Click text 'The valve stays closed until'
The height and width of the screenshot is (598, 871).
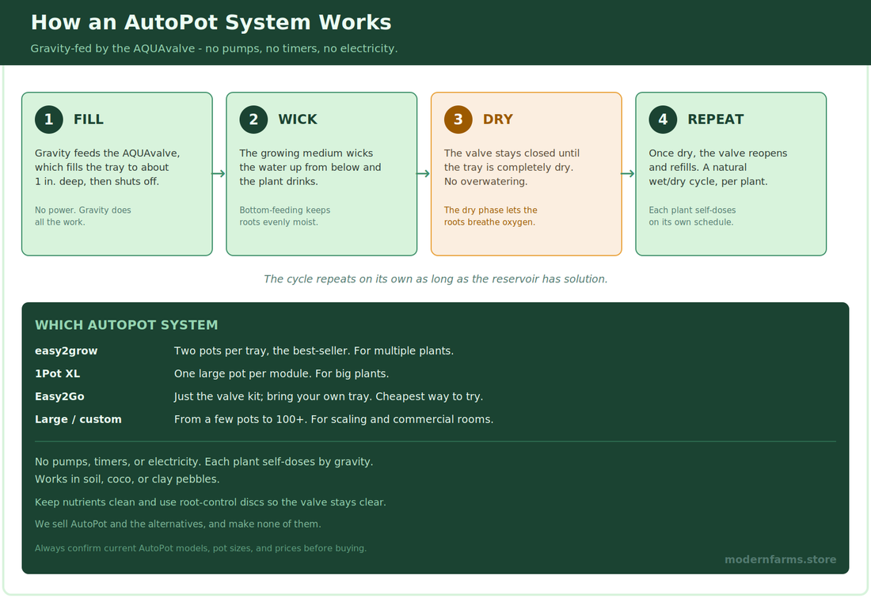click(512, 153)
